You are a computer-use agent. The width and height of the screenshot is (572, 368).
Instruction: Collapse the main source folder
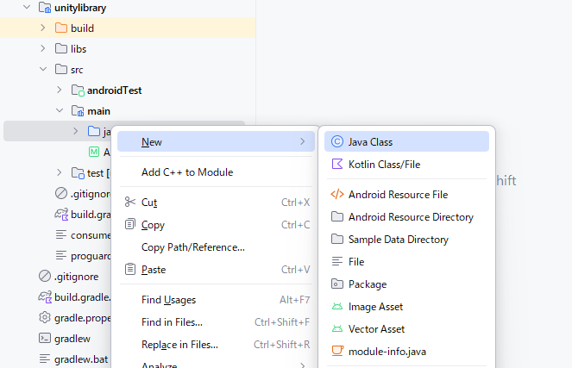click(60, 111)
